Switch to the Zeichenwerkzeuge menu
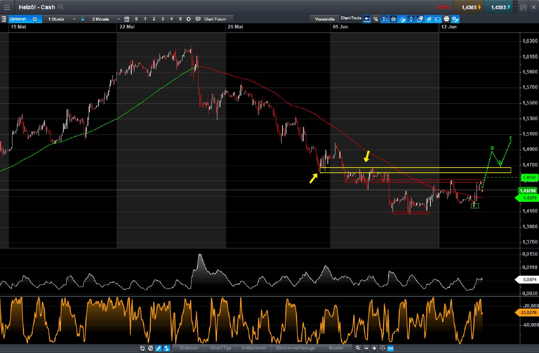Screen dimensions: 539x353 click(295, 348)
